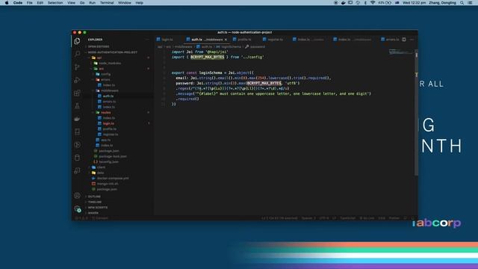Open the Explorer view in activity bar
The image size is (478, 269).
click(77, 41)
